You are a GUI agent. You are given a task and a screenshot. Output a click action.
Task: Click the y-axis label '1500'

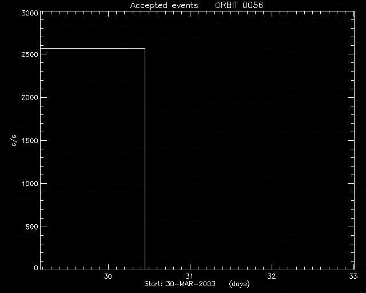pos(30,140)
